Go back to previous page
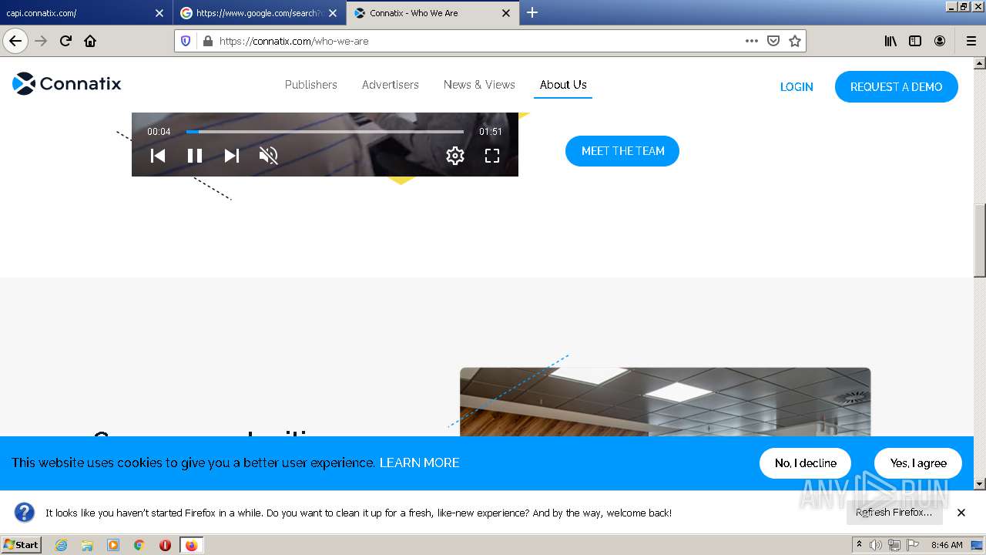 click(x=15, y=41)
